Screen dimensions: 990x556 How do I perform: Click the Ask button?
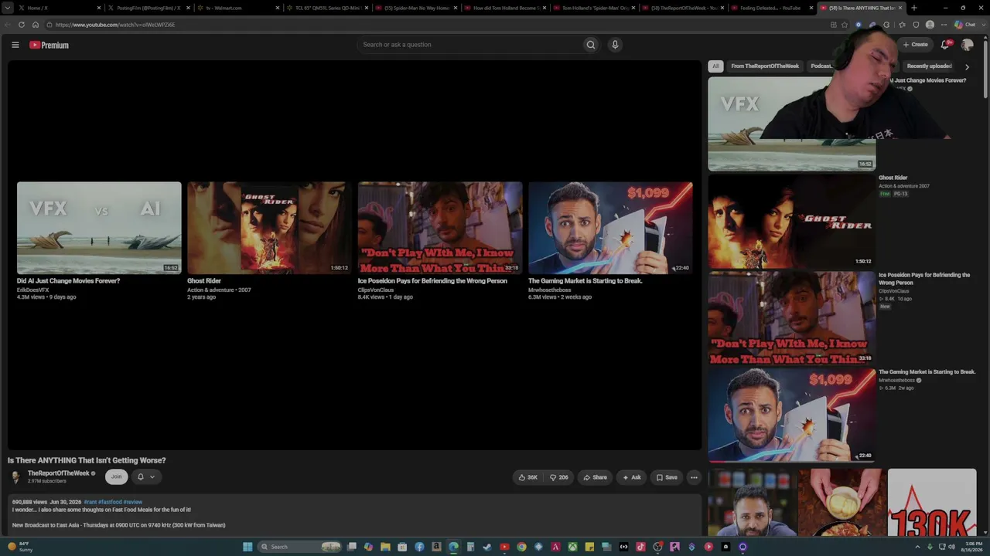click(x=631, y=477)
